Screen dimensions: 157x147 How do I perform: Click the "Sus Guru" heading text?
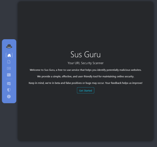[x=86, y=55]
